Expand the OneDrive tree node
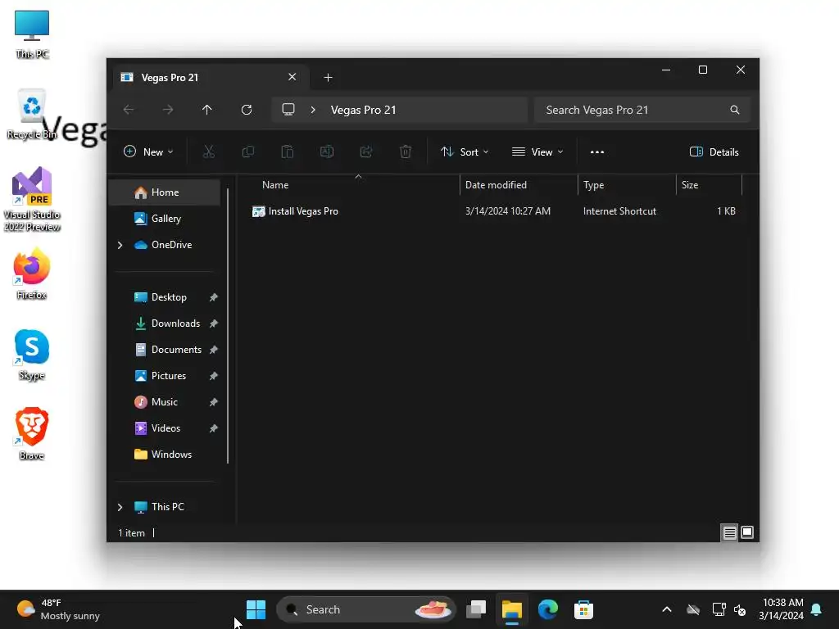Image resolution: width=839 pixels, height=629 pixels. tap(120, 245)
